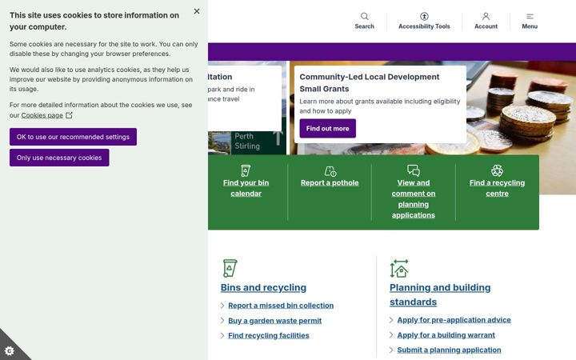Click chevron beside Find recycling facilities
Screen dimensions: 576x360
click(x=222, y=335)
